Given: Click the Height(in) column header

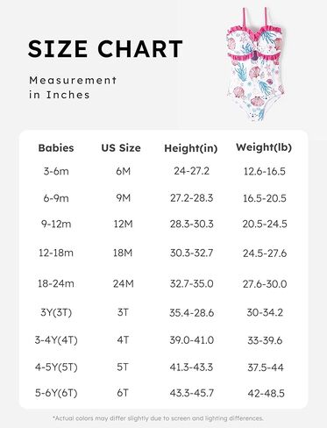Looking at the screenshot, I should [x=191, y=148].
